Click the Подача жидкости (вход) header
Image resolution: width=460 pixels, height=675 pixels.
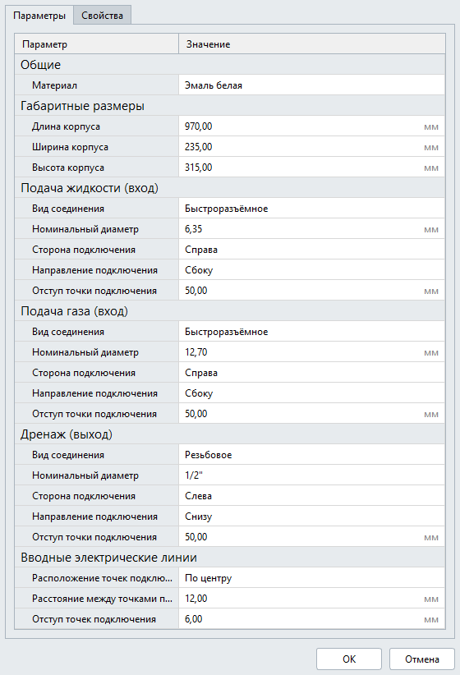[229, 188]
